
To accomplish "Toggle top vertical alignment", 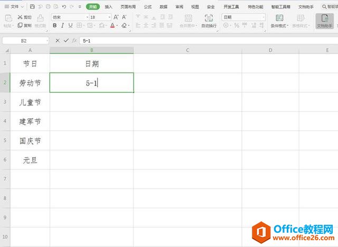I will click(x=138, y=17).
